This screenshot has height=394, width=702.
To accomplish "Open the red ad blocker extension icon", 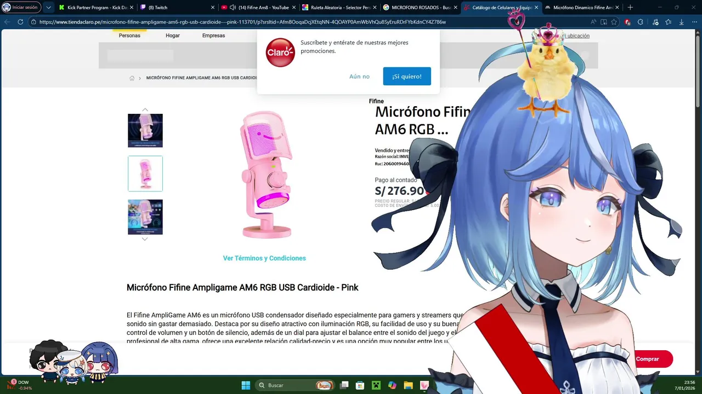I will tap(627, 22).
